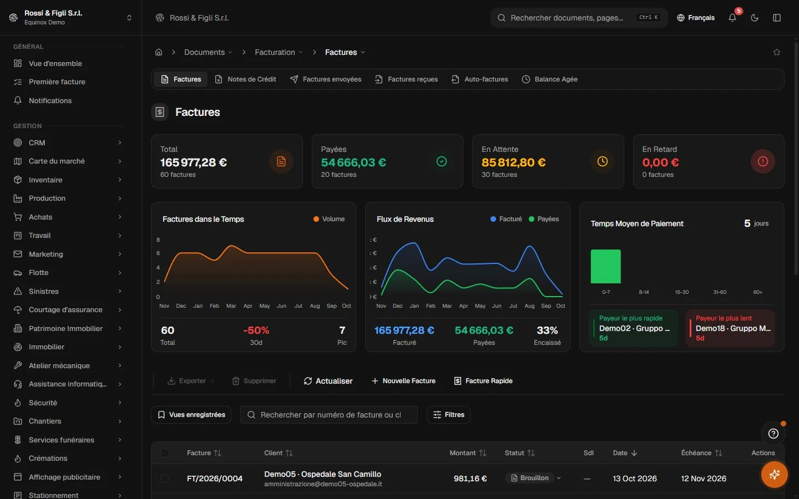The height and width of the screenshot is (499, 799).
Task: Click the home breadcrumb icon
Action: click(x=159, y=52)
